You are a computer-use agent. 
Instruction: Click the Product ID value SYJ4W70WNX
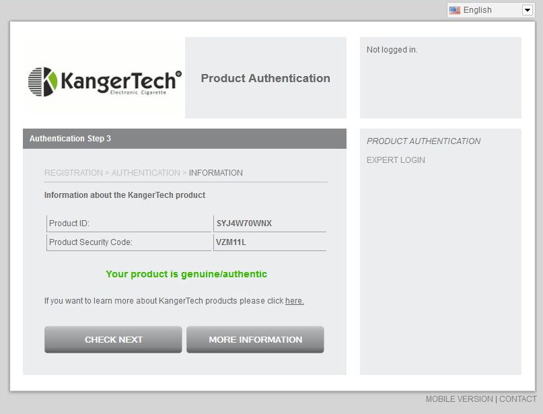click(244, 223)
